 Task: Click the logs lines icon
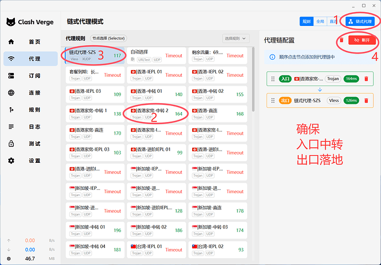click(x=11, y=127)
